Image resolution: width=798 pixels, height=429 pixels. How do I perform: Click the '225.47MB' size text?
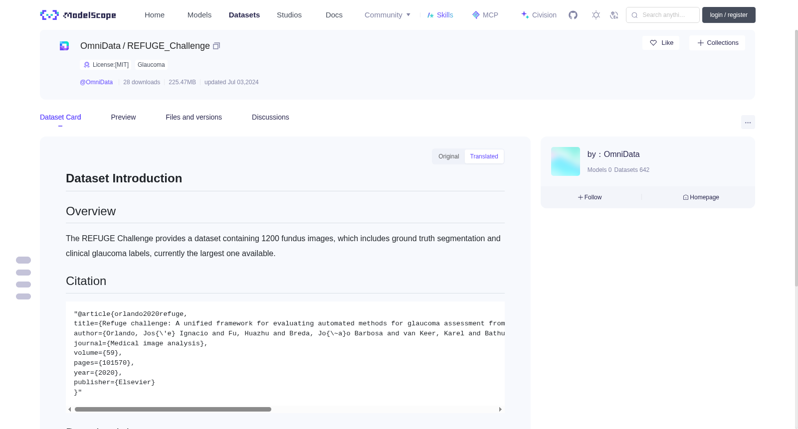pos(182,82)
